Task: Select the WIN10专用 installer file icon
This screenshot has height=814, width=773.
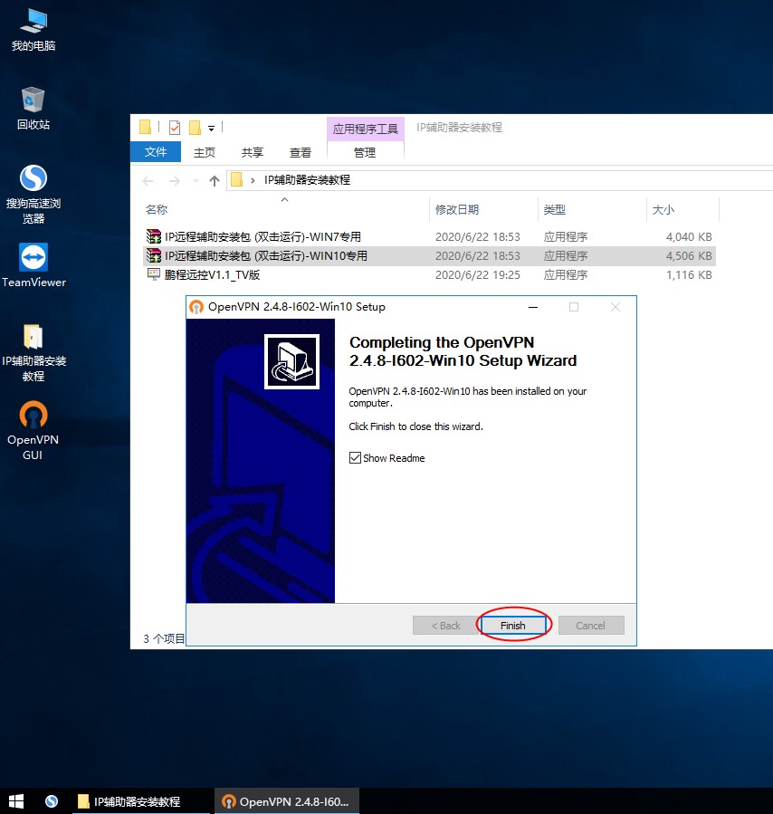Action: pos(154,255)
